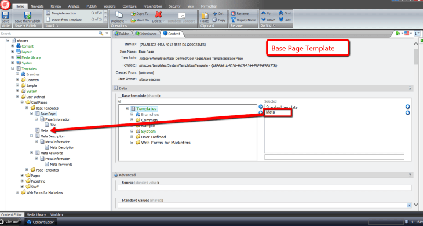Image resolution: width=423 pixels, height=226 pixels.
Task: Move selected base template up
Action: 407,107
